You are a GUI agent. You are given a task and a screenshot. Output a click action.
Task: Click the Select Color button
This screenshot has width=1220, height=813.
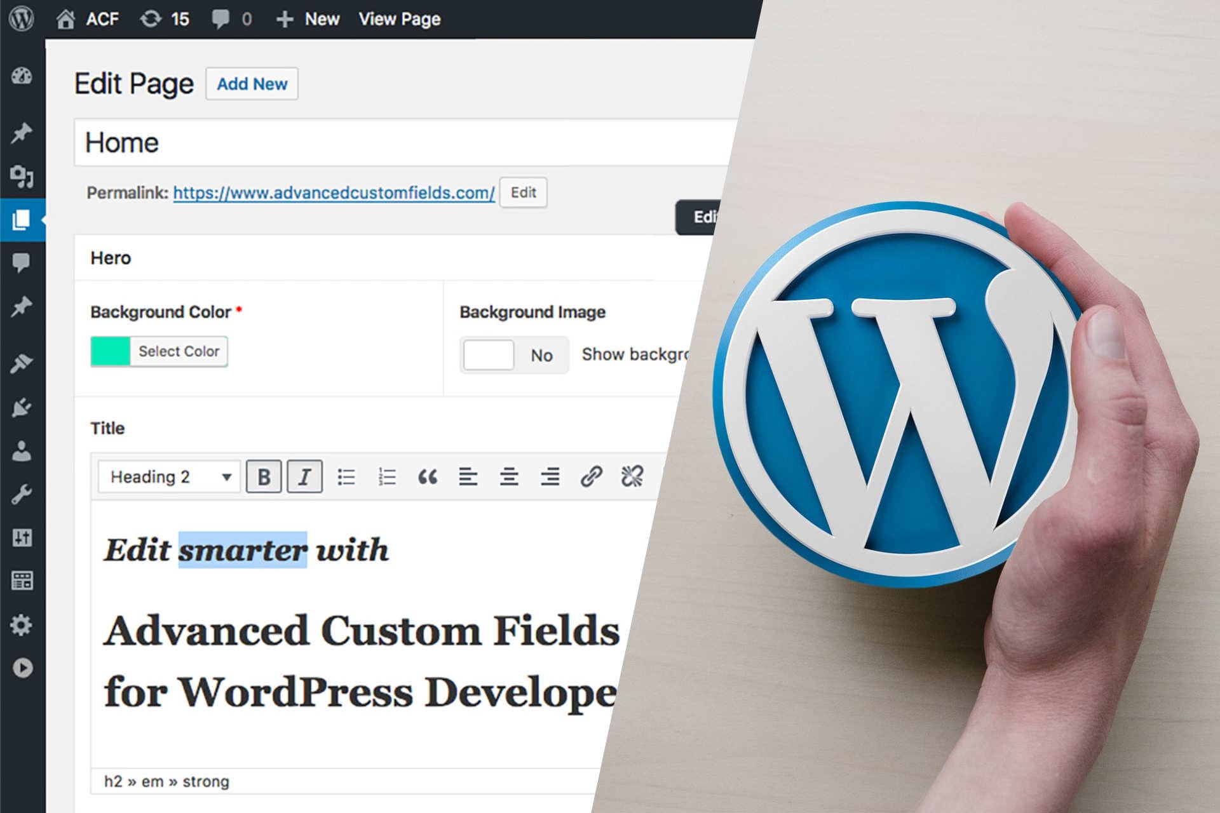coord(179,351)
